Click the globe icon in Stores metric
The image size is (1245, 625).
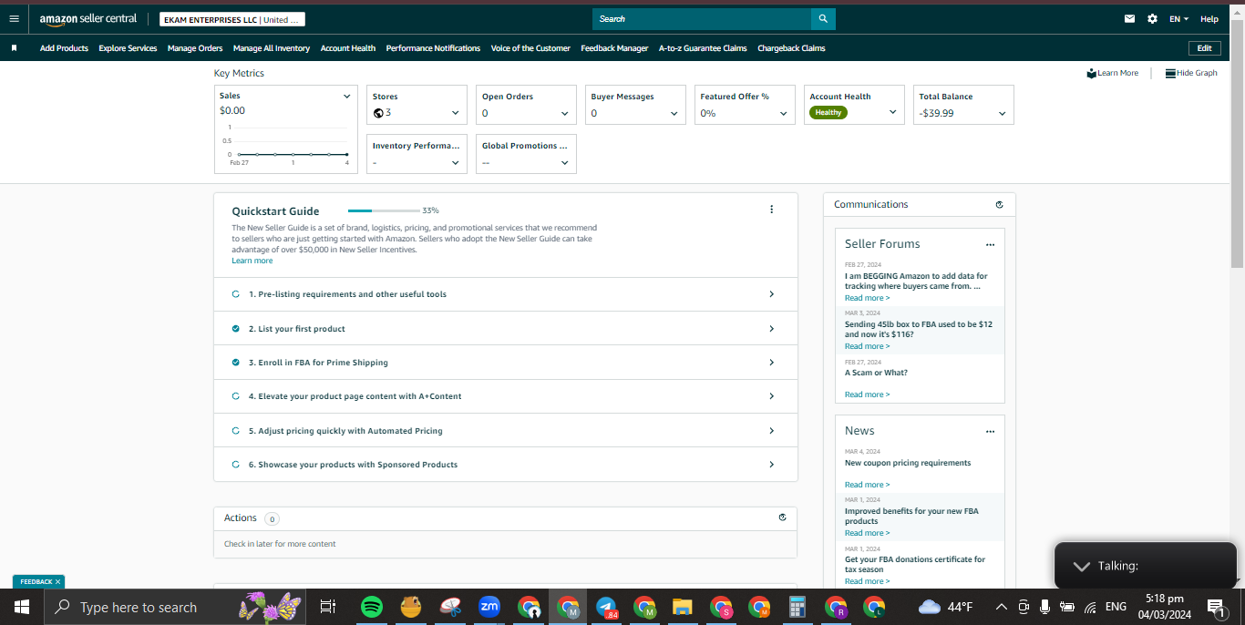point(378,113)
